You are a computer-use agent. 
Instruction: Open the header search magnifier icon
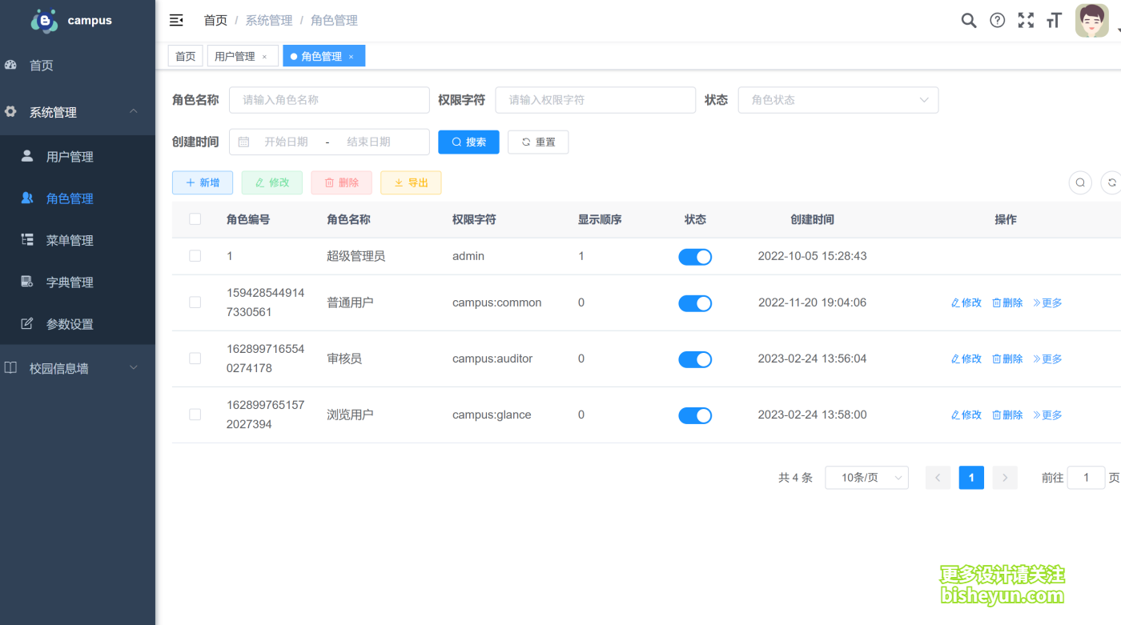(969, 21)
